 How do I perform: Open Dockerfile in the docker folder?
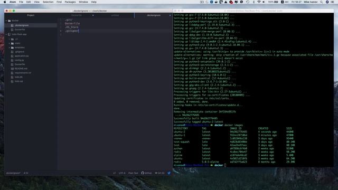[x=20, y=30]
